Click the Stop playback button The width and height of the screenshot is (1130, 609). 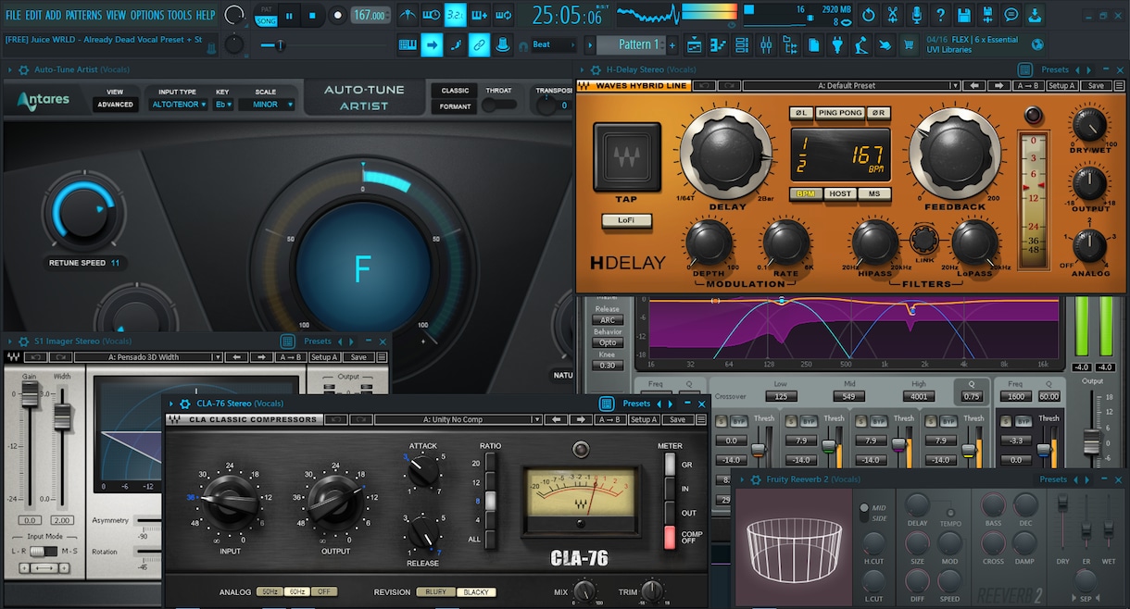click(312, 15)
